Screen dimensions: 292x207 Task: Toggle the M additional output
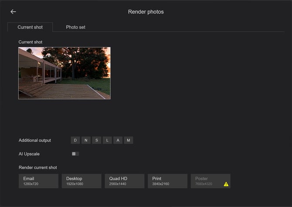pyautogui.click(x=129, y=140)
